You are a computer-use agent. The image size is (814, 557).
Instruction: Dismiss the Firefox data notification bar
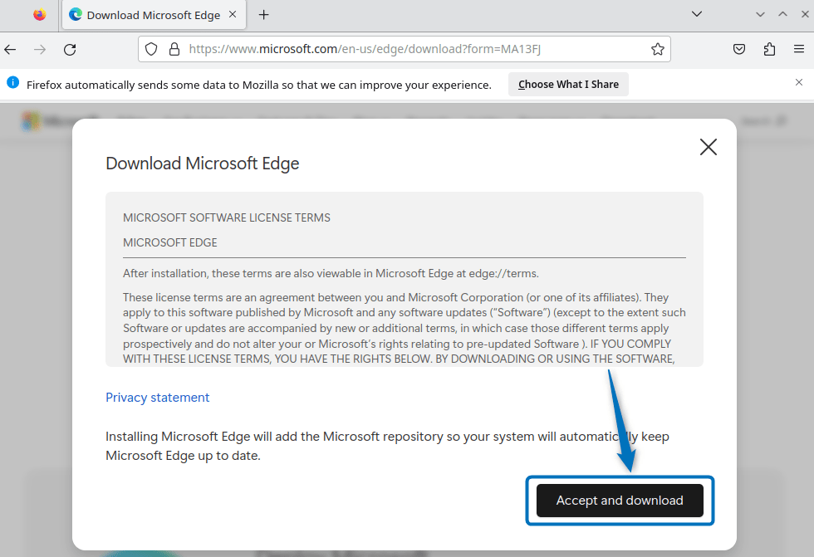(x=799, y=83)
